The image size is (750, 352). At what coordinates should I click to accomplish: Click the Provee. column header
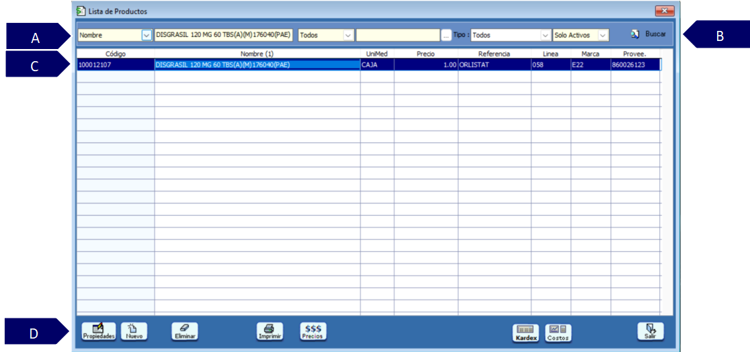pos(635,54)
